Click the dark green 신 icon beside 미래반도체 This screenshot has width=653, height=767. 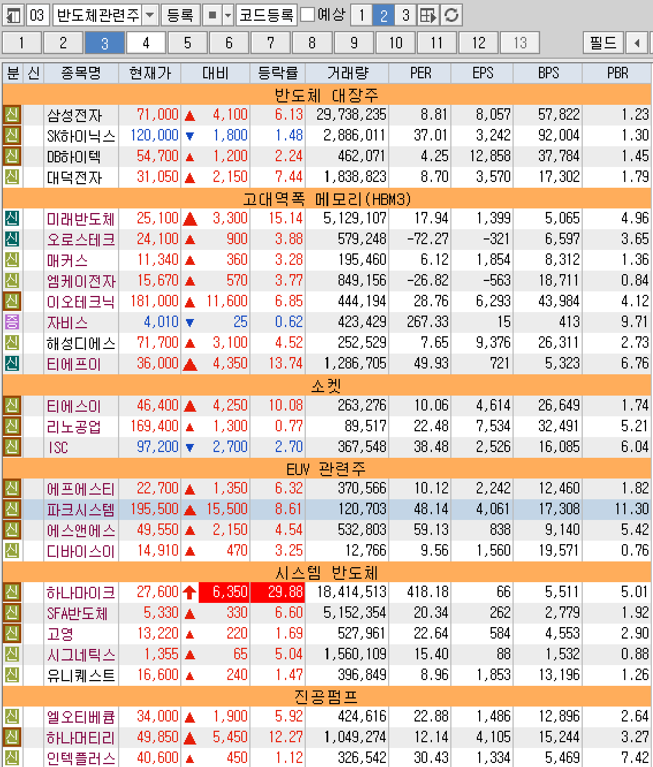tap(12, 218)
